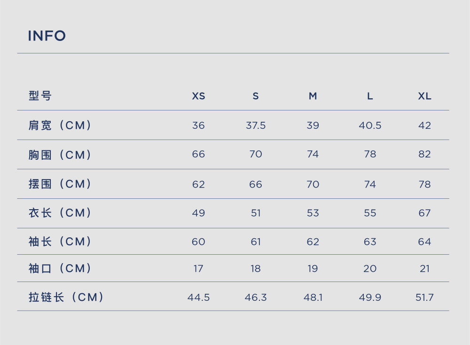
Task: Click the 67 garment length value
Action: [x=424, y=213]
